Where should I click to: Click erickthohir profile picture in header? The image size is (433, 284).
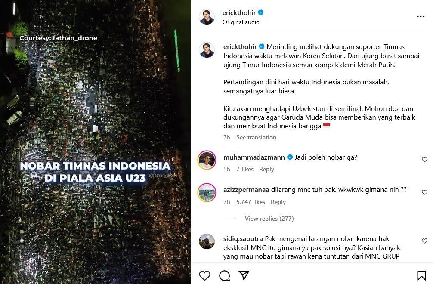pos(207,16)
